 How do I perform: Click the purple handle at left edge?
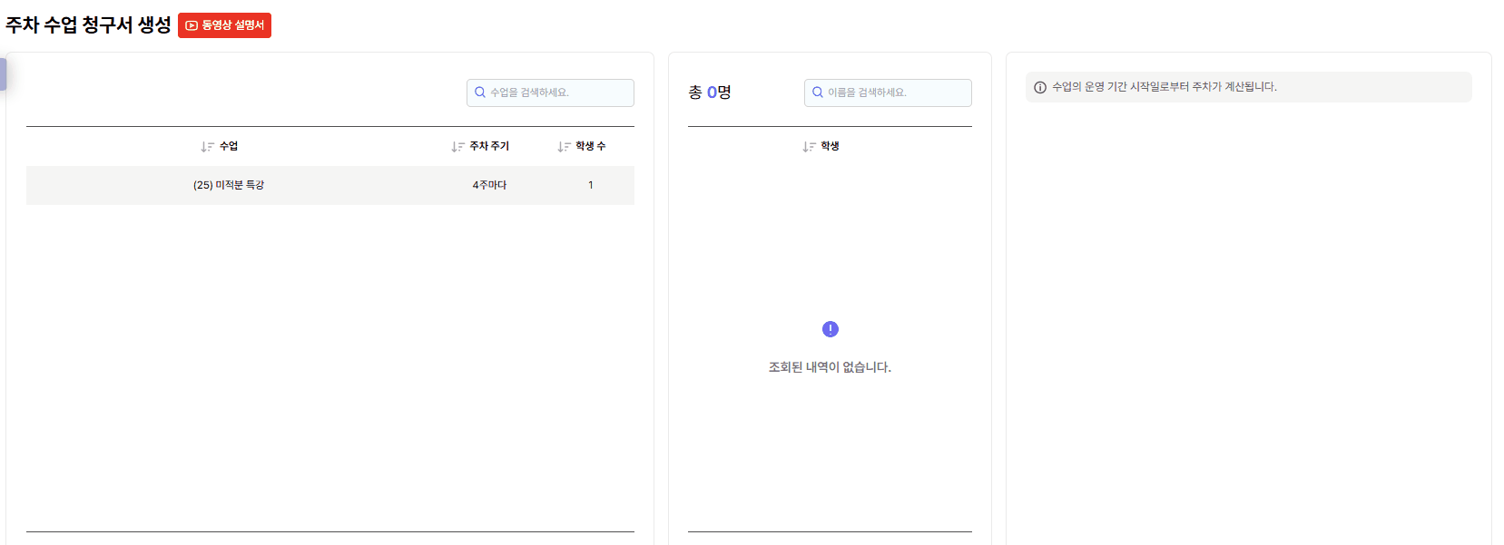(3, 74)
